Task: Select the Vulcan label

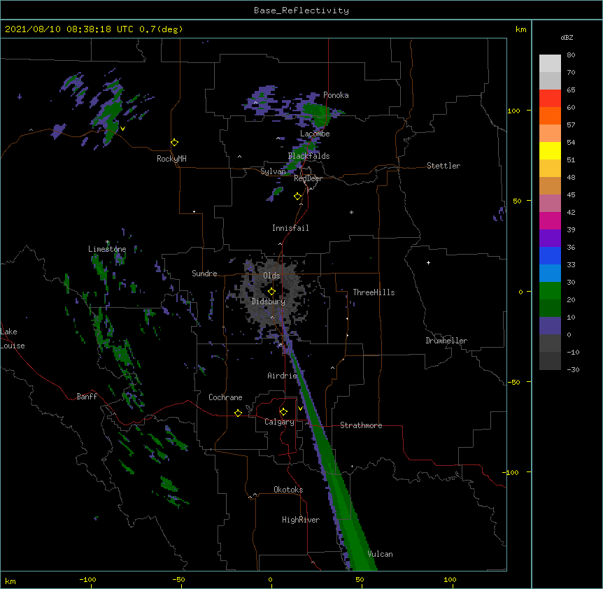Action: tap(380, 554)
